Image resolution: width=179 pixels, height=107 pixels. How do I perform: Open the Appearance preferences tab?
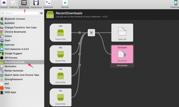pos(36,4)
